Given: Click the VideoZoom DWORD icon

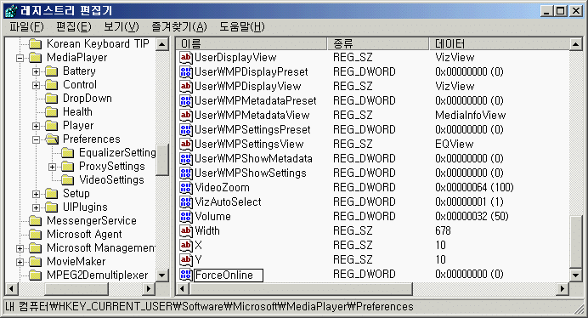Looking at the screenshot, I should [x=186, y=187].
